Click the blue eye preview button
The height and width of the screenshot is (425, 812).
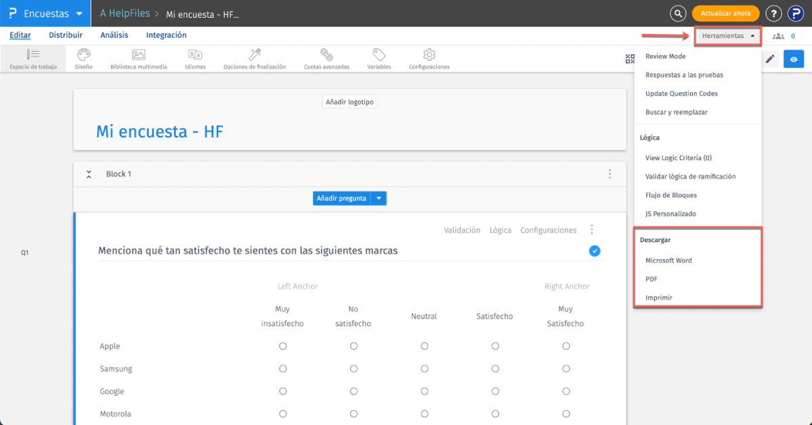tap(794, 60)
